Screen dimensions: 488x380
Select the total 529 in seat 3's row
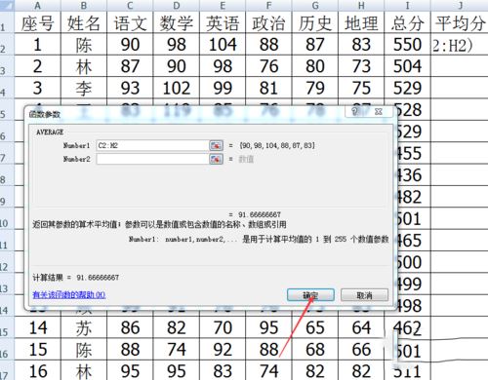407,88
